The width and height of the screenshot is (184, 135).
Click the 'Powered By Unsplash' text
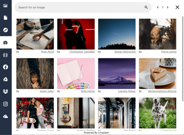click(96, 133)
